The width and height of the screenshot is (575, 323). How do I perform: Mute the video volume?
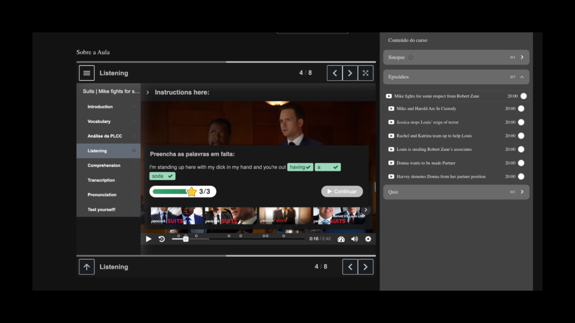[354, 239]
